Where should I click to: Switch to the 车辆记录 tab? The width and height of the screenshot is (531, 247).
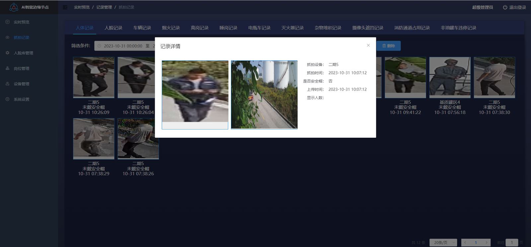click(142, 28)
